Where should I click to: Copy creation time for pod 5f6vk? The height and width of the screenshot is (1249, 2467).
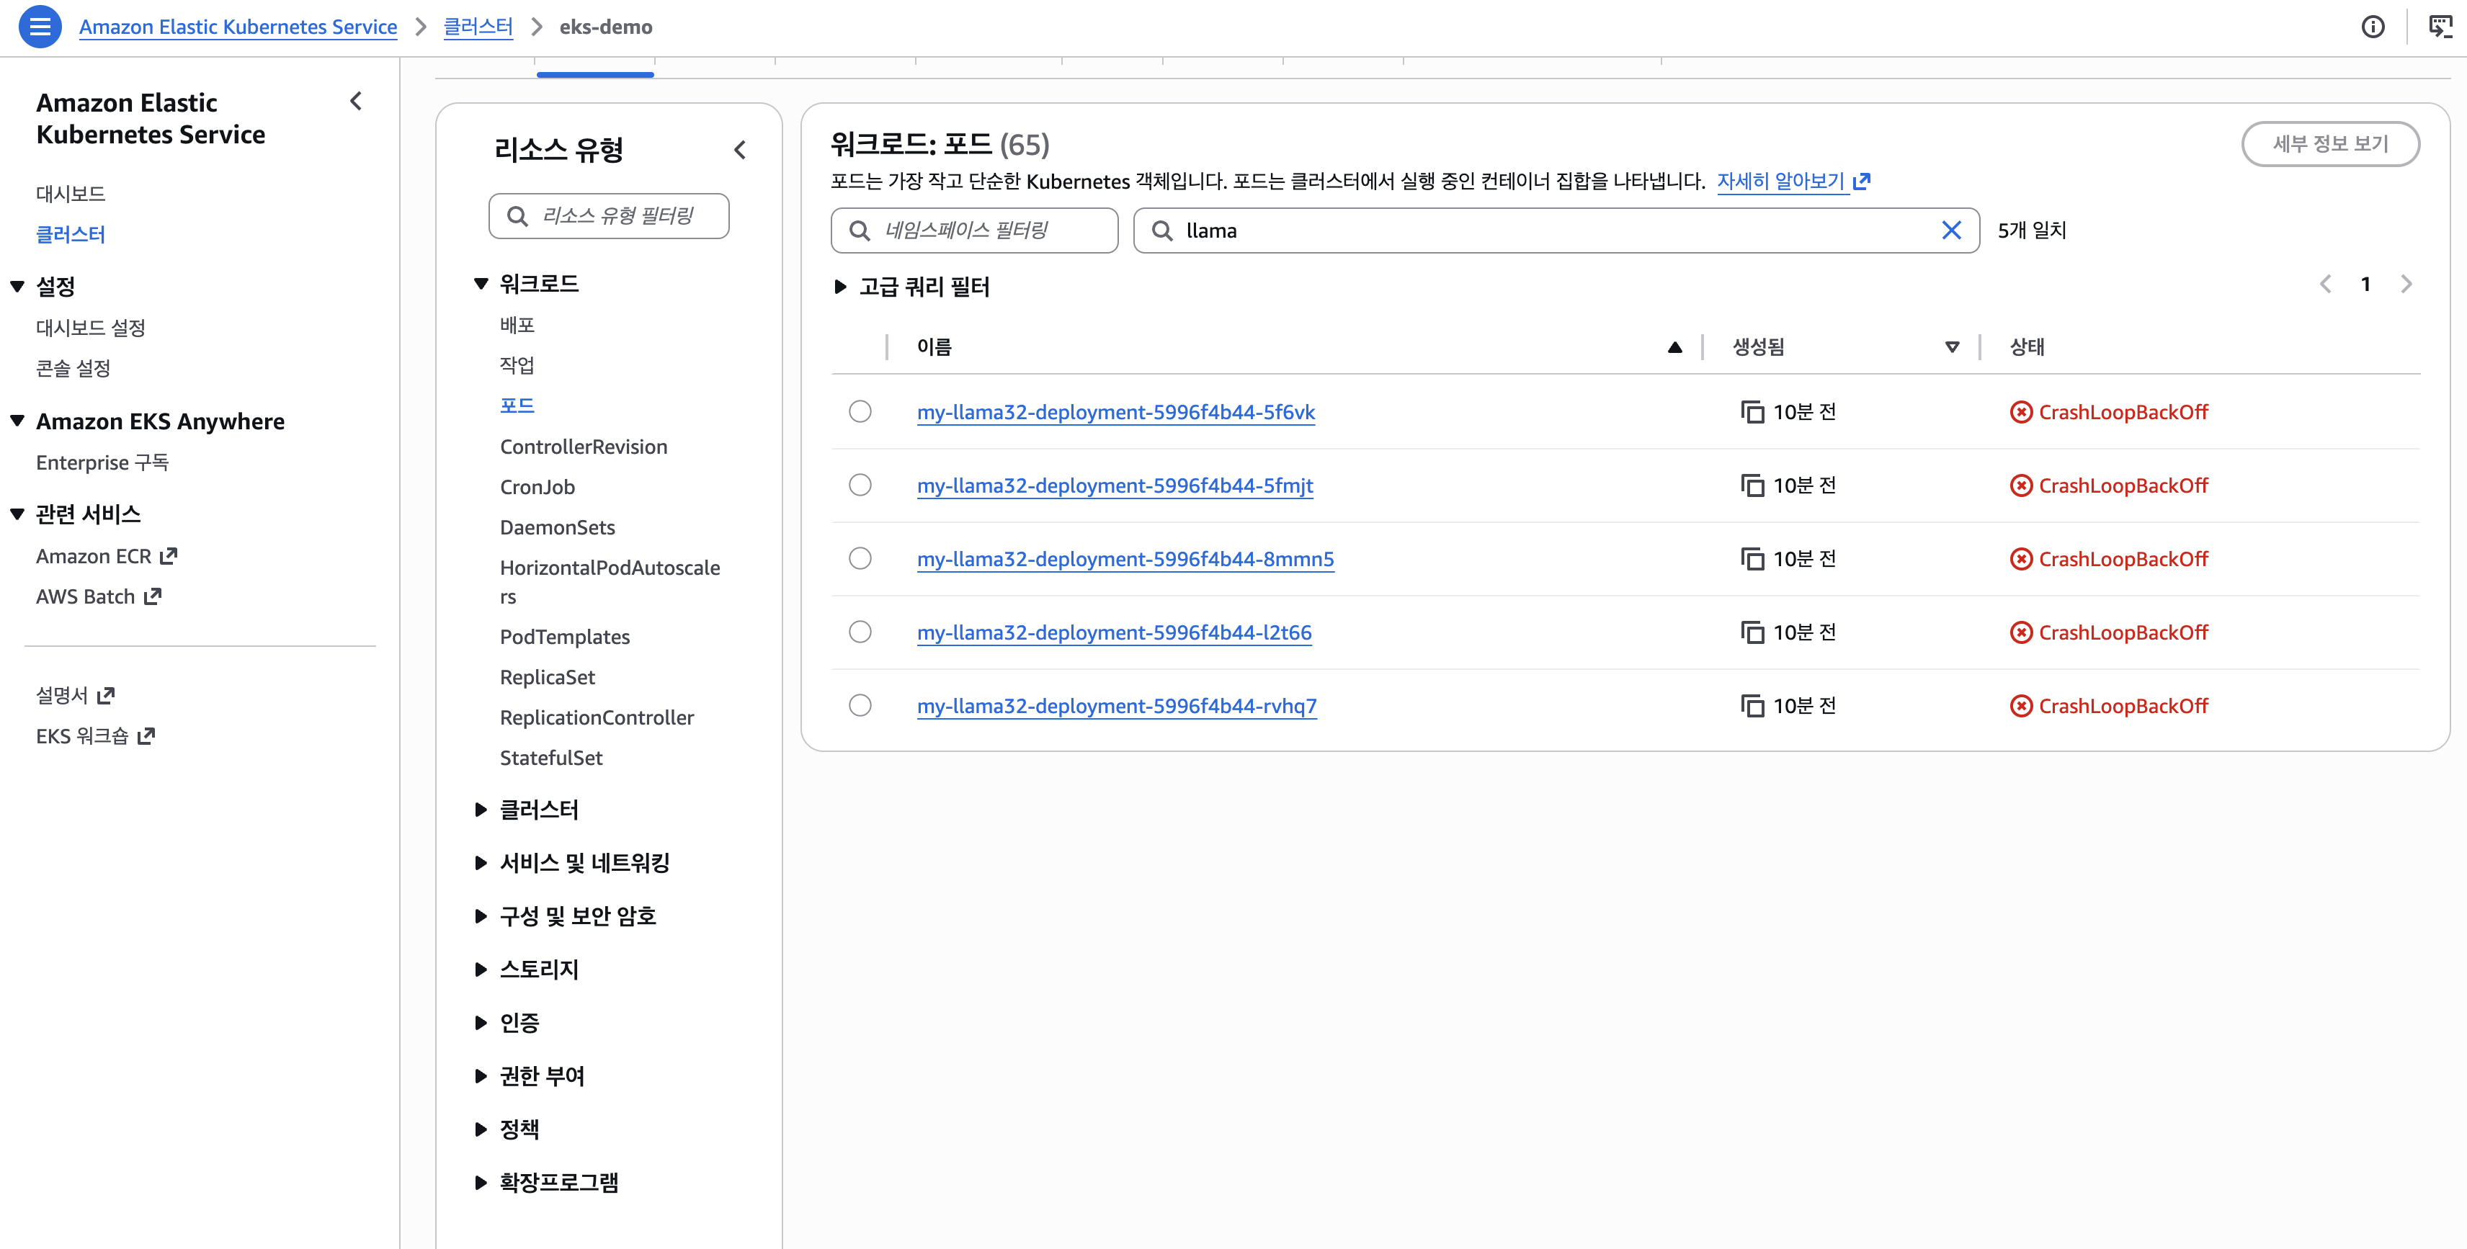click(x=1752, y=413)
